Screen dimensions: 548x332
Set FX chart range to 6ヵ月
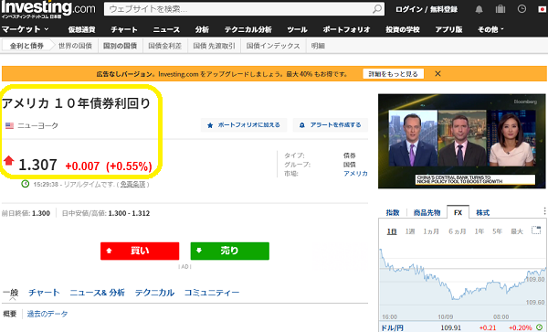[x=458, y=231]
